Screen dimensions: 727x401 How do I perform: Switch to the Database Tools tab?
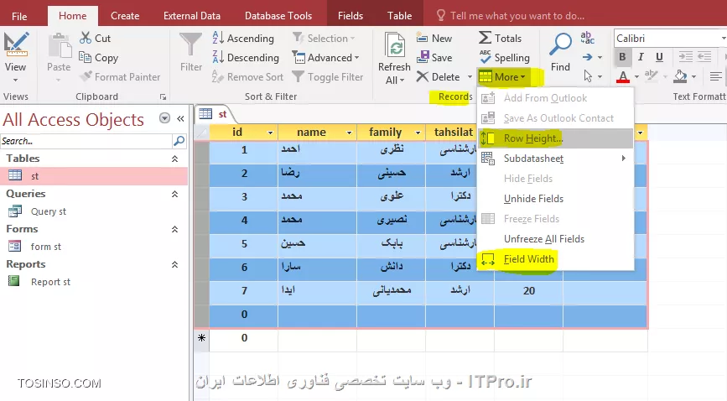(x=278, y=16)
